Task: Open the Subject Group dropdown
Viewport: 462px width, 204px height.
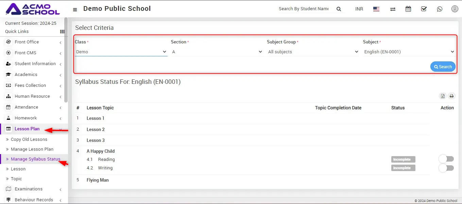Action: click(x=313, y=52)
